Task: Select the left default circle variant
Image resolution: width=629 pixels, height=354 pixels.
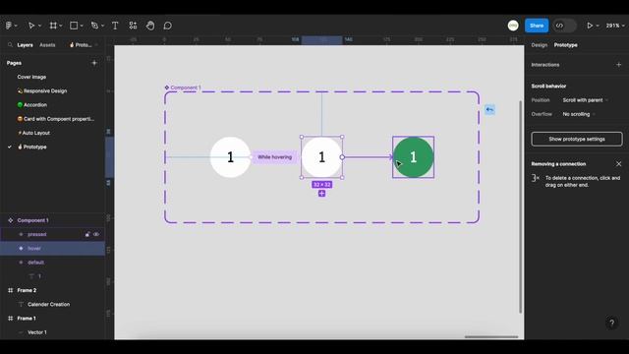Action: click(x=230, y=157)
